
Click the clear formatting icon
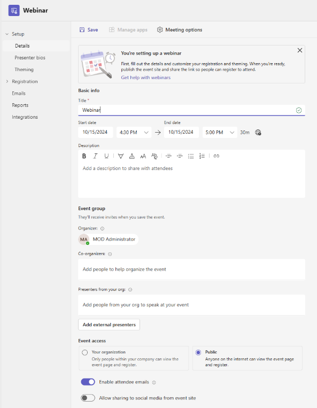click(154, 156)
